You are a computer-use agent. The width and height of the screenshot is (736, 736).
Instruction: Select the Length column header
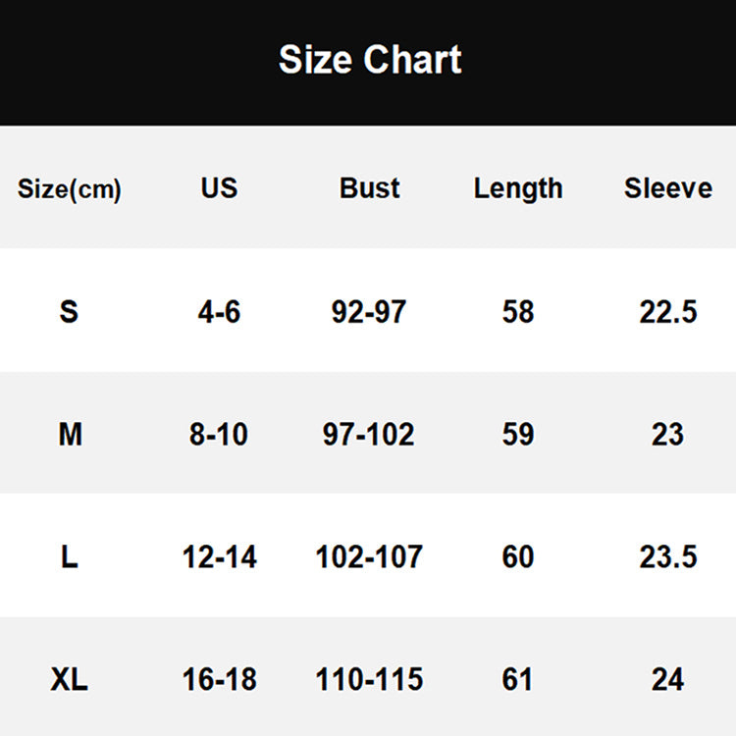[518, 188]
